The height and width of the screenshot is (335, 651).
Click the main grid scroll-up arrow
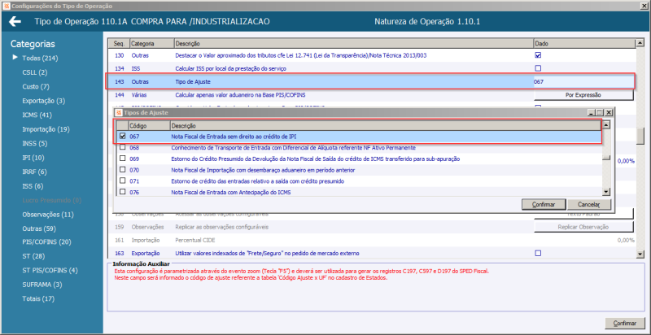640,43
